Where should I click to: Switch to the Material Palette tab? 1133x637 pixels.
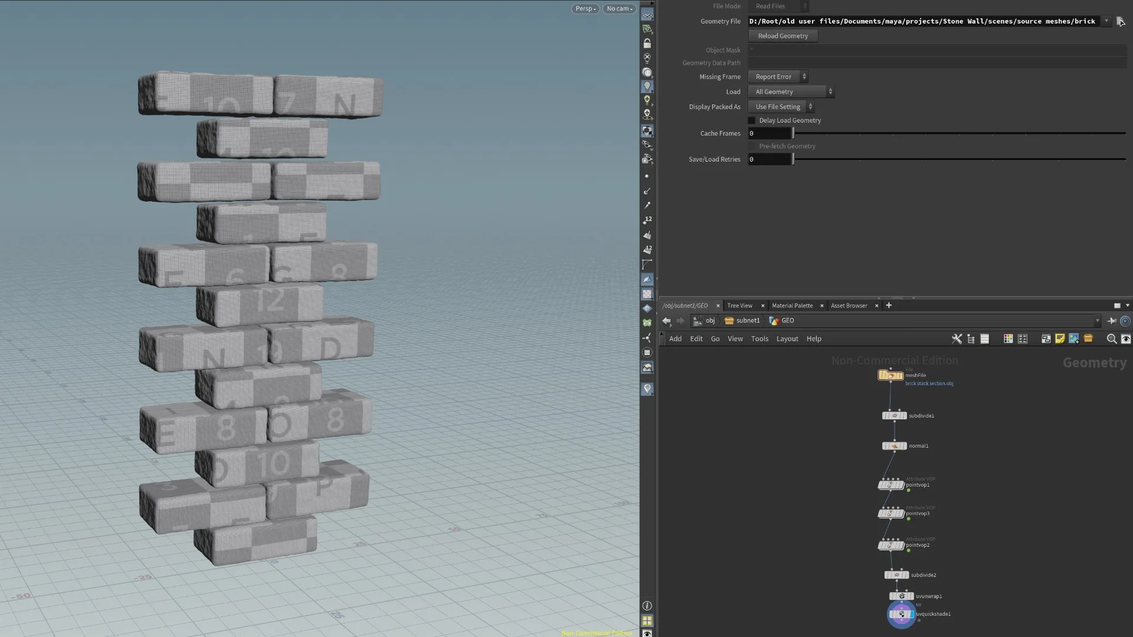click(792, 306)
